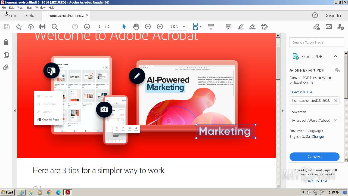Add a sticky note comment
Screen dimensions: 348x196
coord(229,27)
